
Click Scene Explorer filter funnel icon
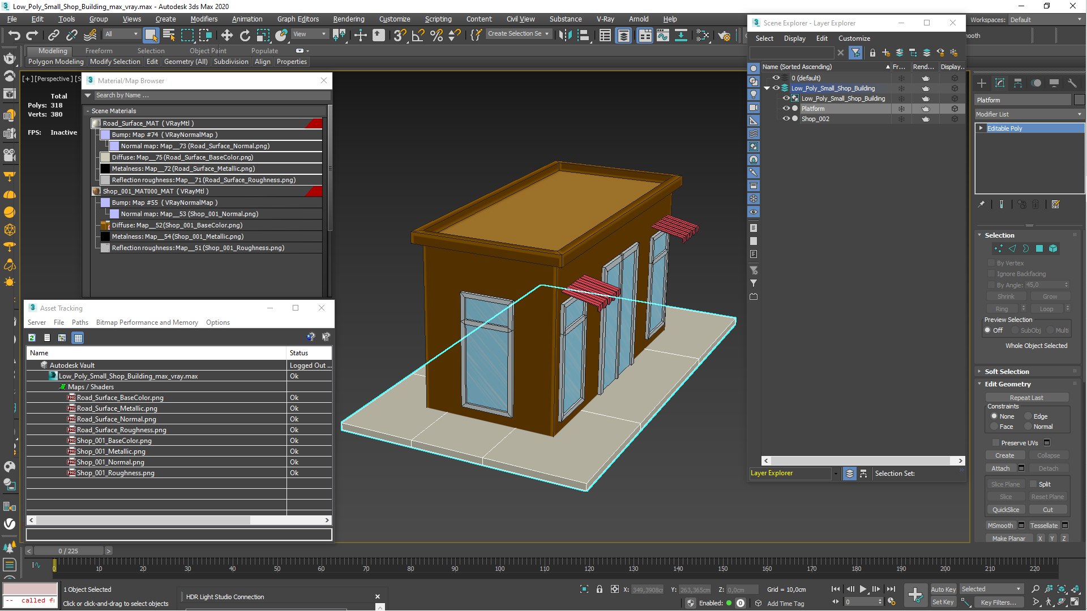pyautogui.click(x=855, y=53)
